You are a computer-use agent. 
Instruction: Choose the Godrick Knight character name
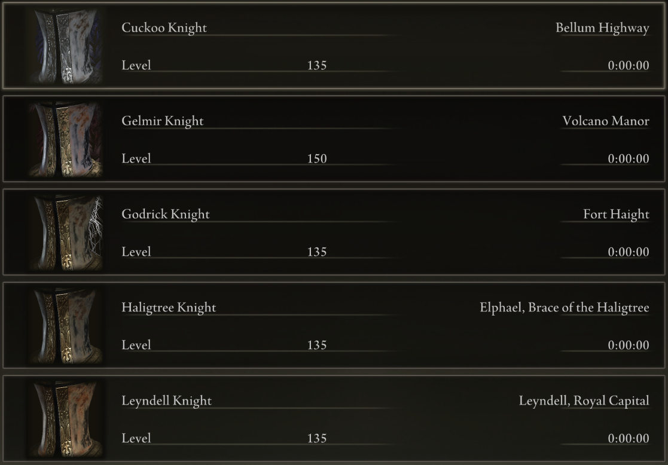(165, 214)
